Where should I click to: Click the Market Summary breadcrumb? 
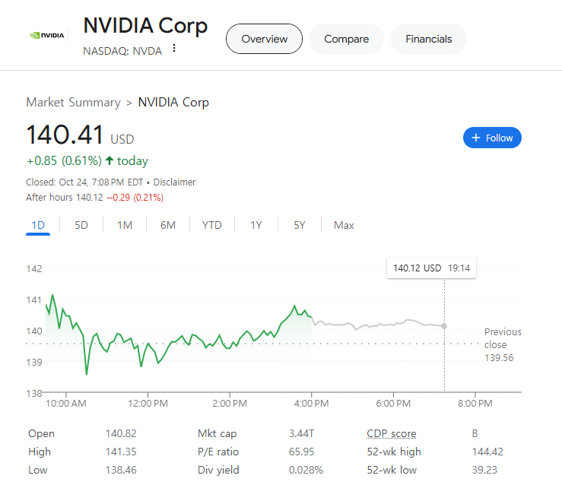point(73,102)
